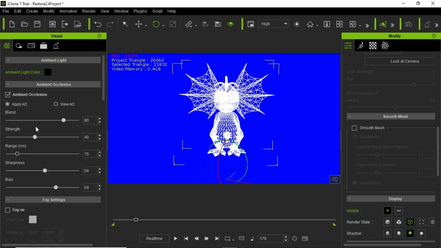Activate the Scale object tool

click(x=173, y=24)
